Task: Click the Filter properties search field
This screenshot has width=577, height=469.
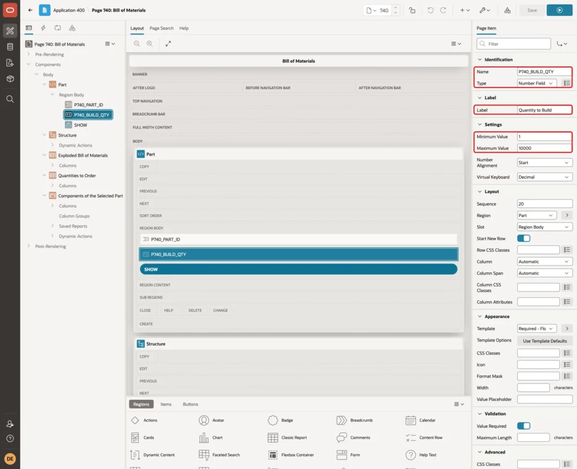Action: (514, 44)
